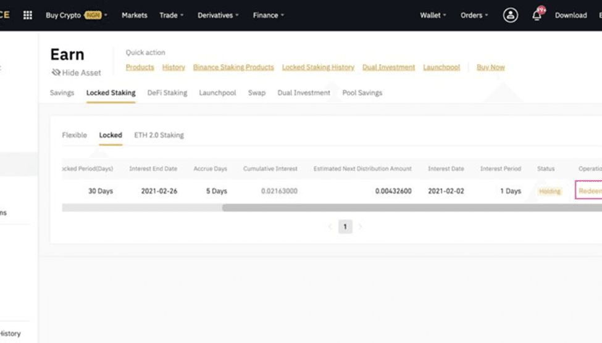602x343 pixels.
Task: Open the Launchpool quick action link
Action: pos(441,67)
